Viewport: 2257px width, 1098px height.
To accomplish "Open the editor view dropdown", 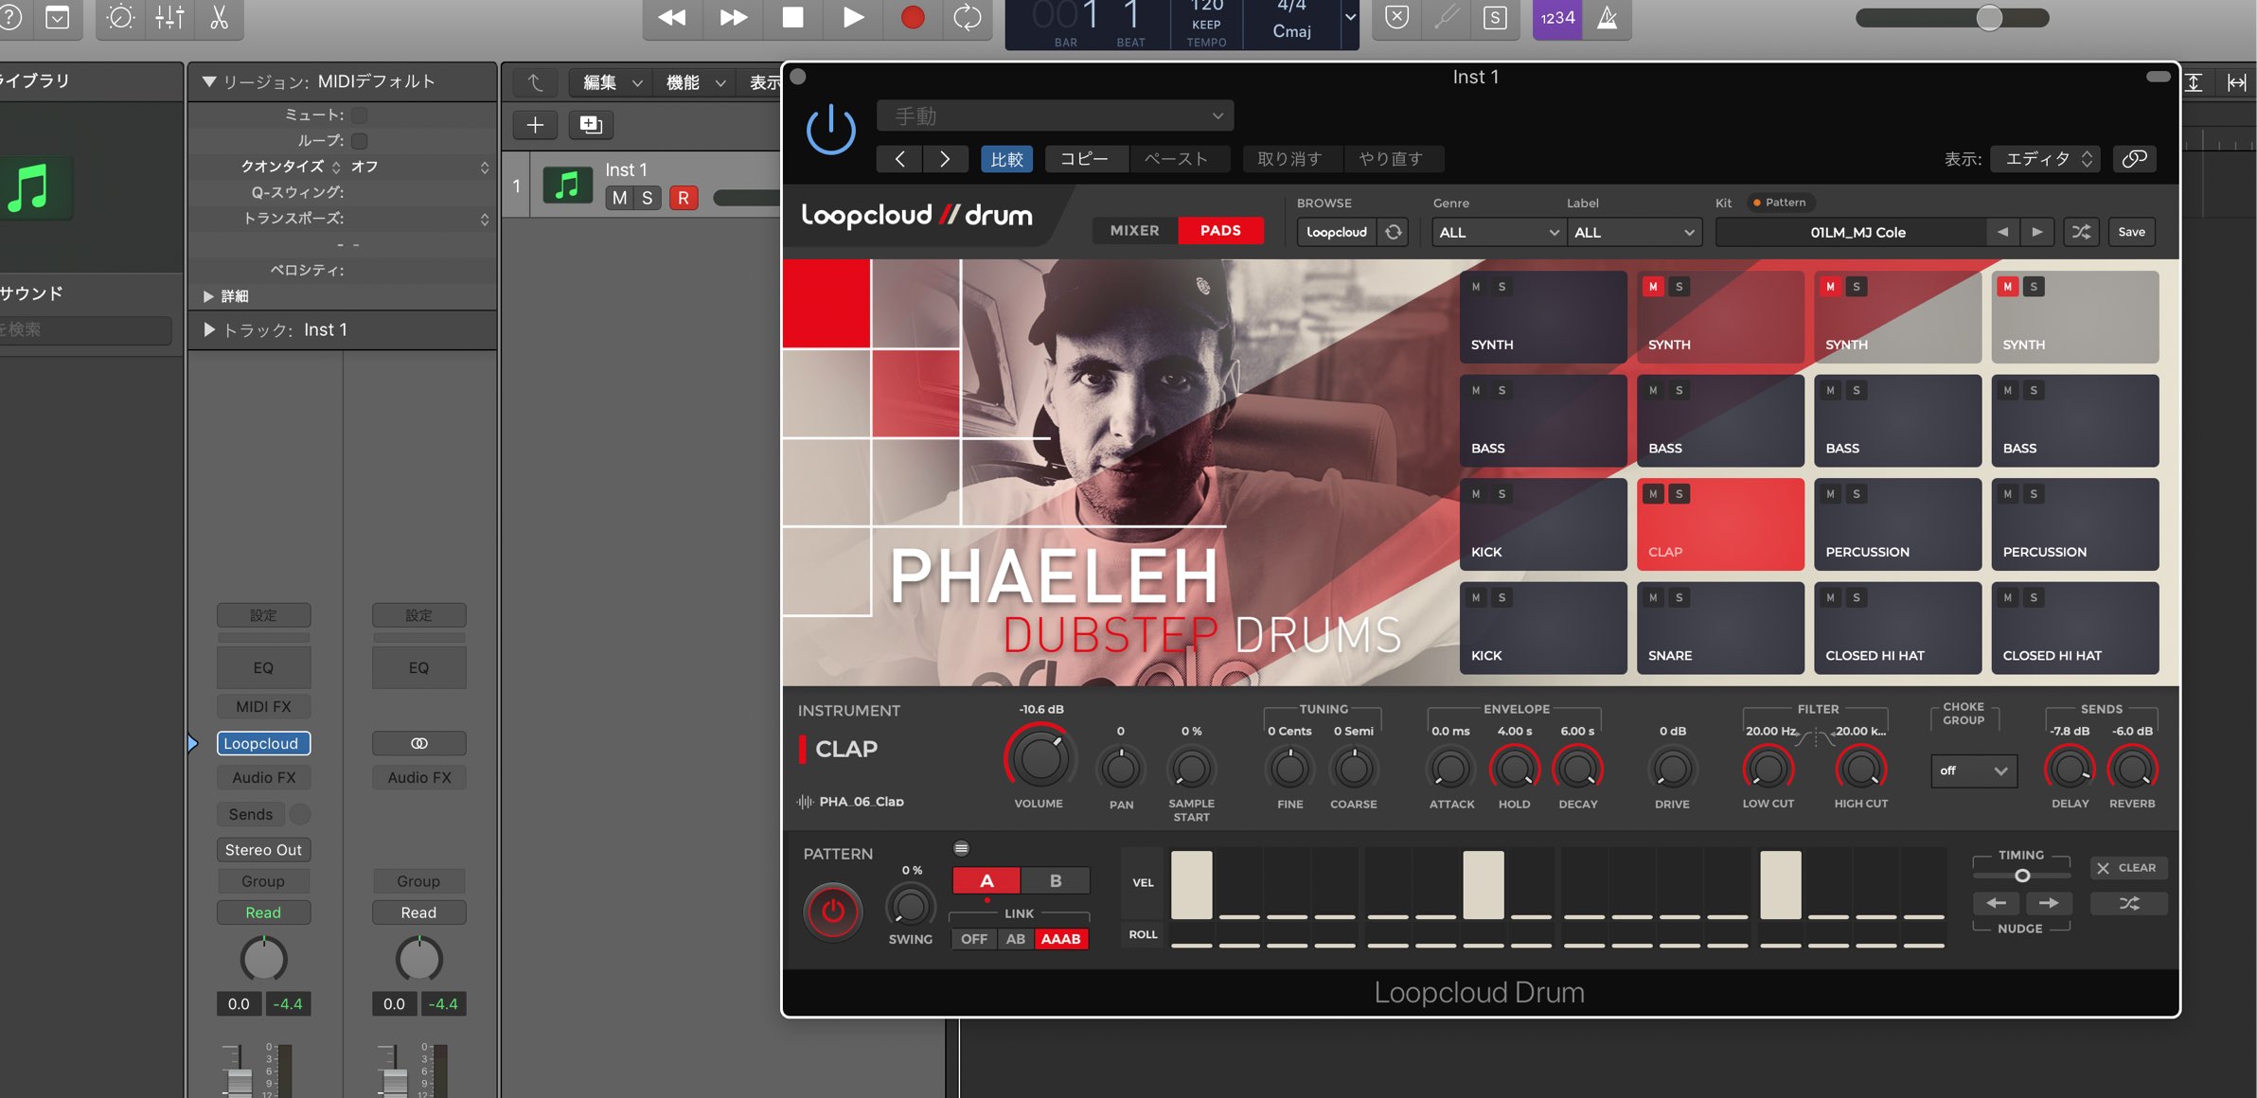I will 2045,159.
